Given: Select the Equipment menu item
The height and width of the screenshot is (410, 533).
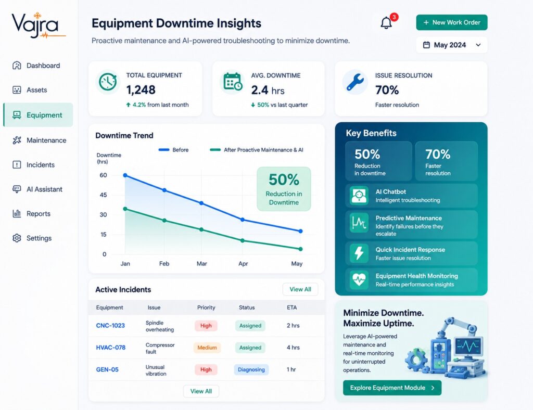Looking at the screenshot, I should (x=37, y=115).
